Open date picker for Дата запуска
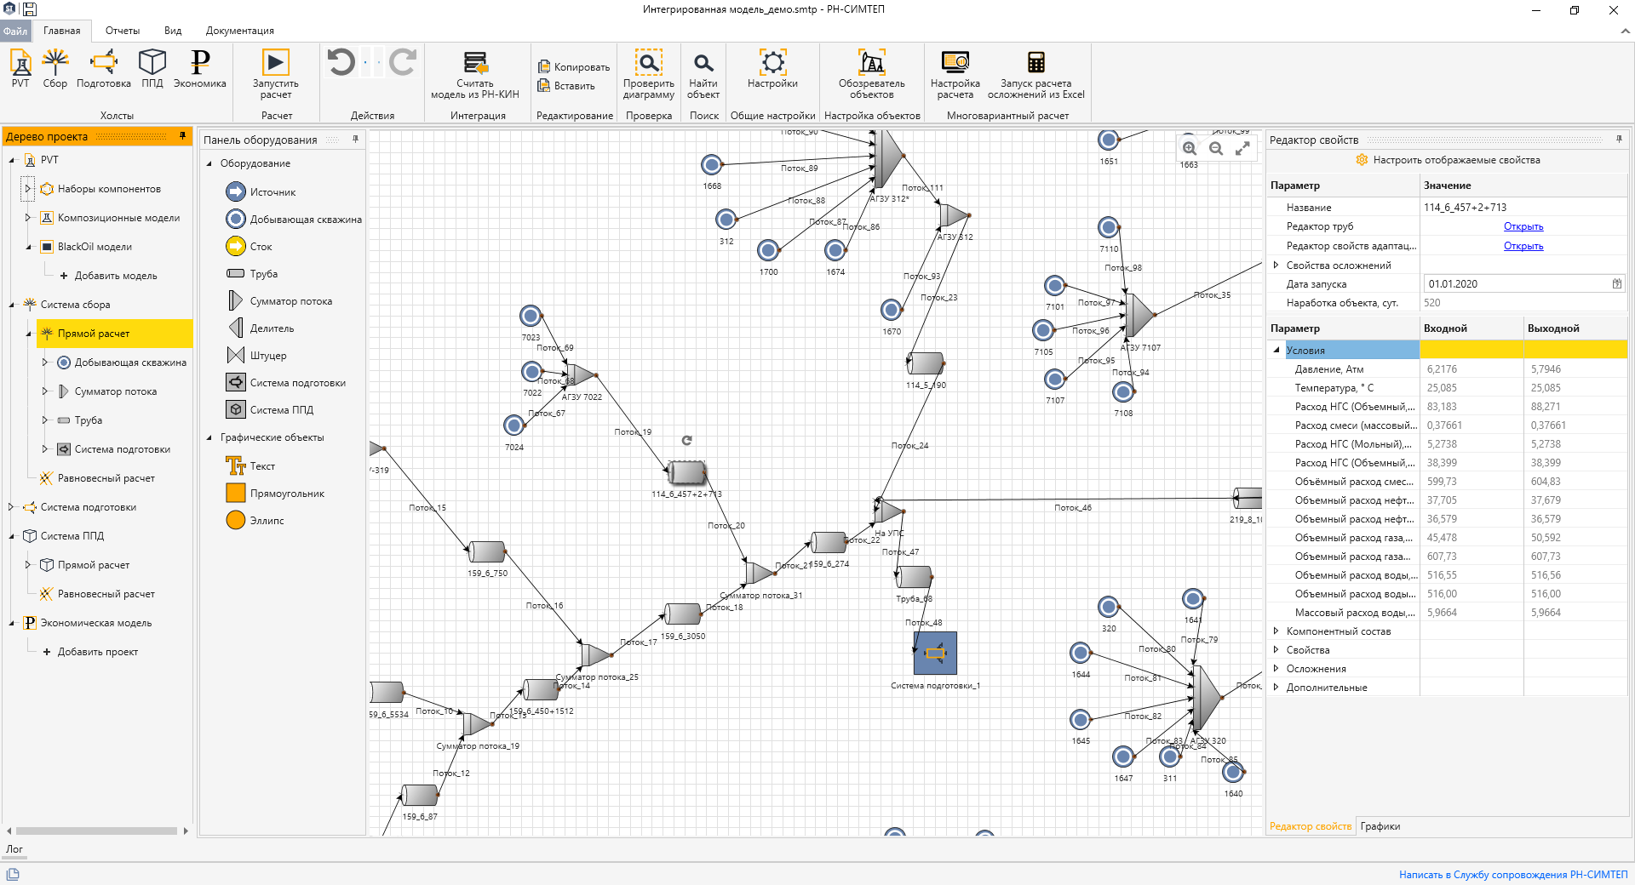 pos(1616,284)
